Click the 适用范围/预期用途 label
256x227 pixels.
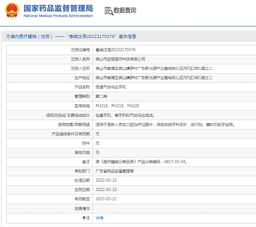[74, 125]
